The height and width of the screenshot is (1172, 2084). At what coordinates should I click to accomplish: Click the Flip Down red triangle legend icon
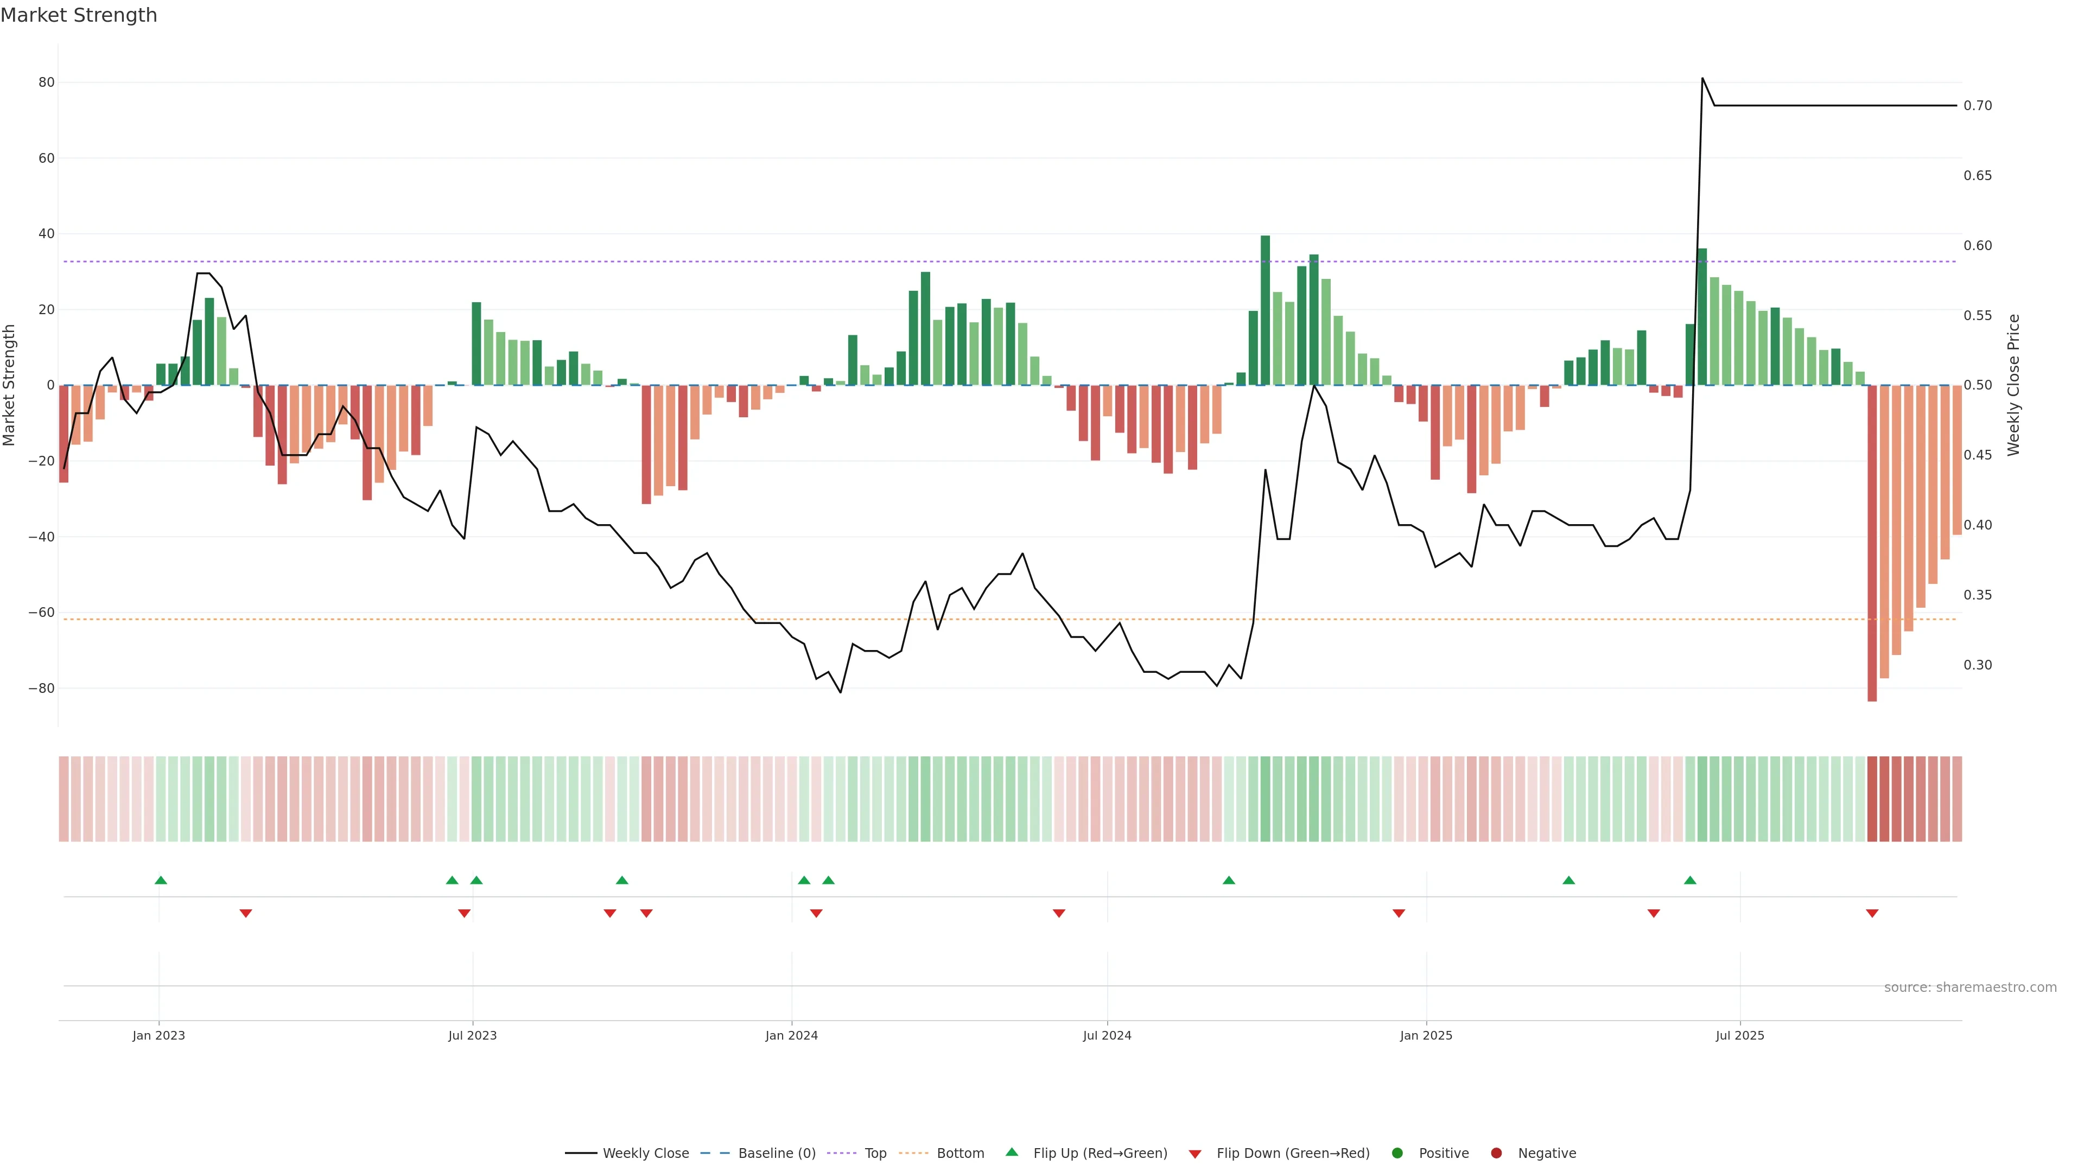(x=1194, y=1154)
